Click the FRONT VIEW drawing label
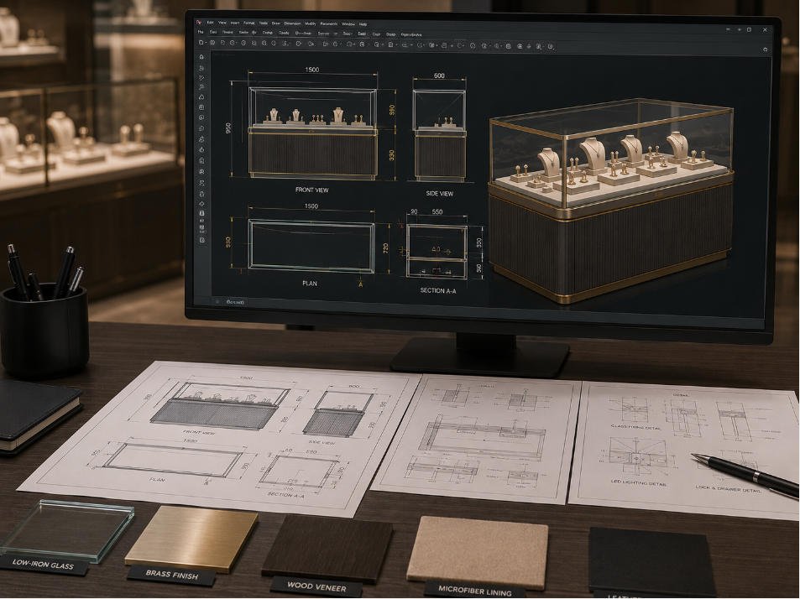This screenshot has height=599, width=800. [311, 190]
